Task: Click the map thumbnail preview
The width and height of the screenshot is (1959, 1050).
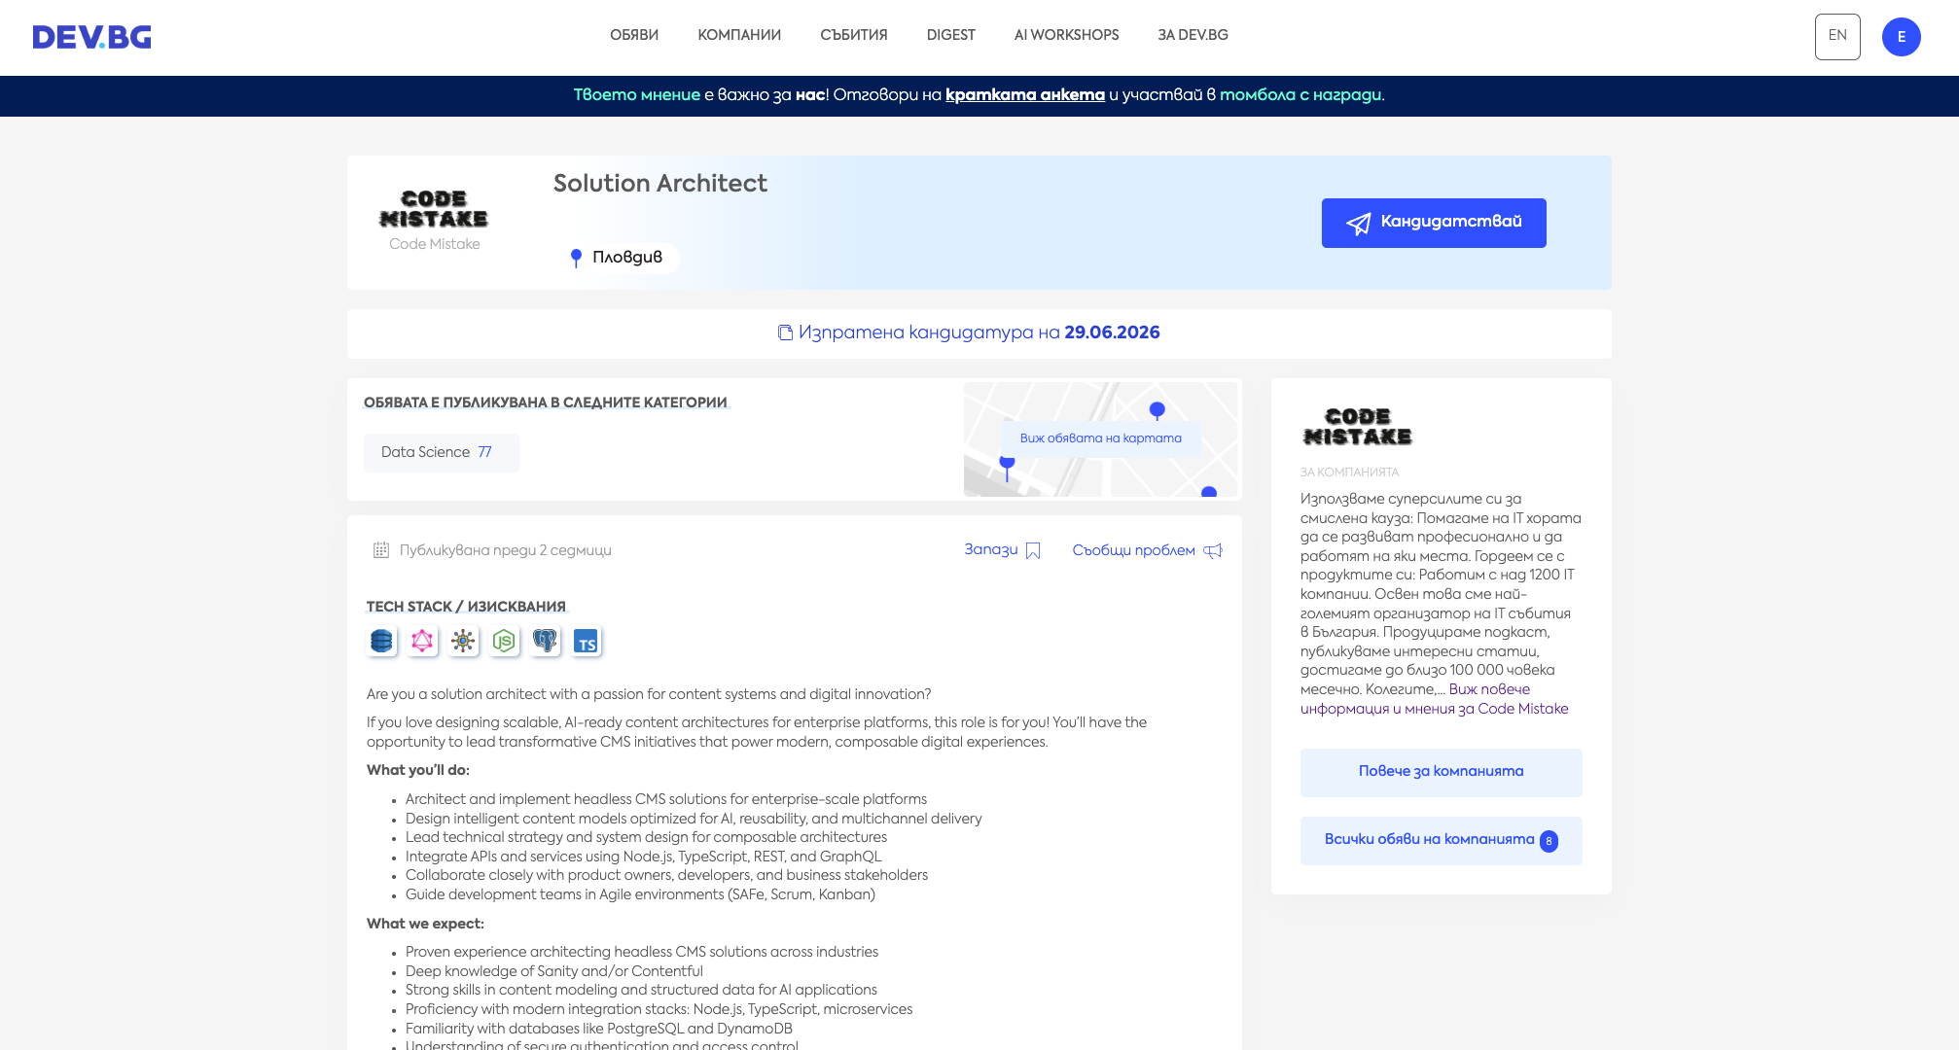Action: pos(1101,439)
